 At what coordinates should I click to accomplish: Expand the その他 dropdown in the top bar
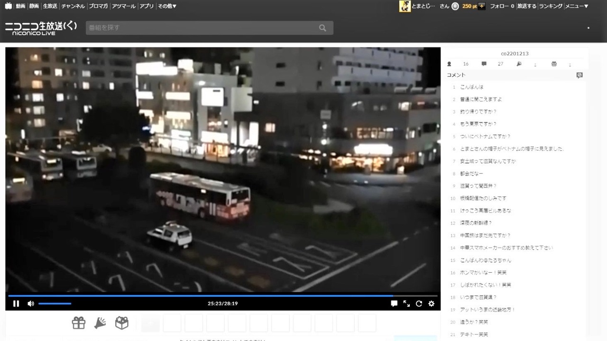(x=167, y=6)
